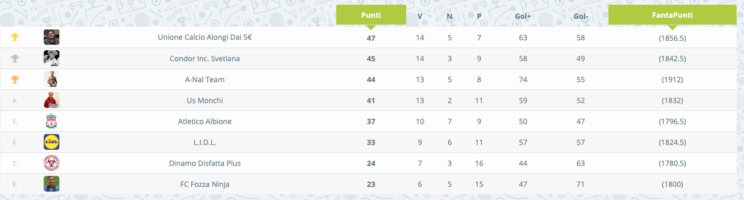
Task: Click the N draws column header
Action: tap(449, 16)
